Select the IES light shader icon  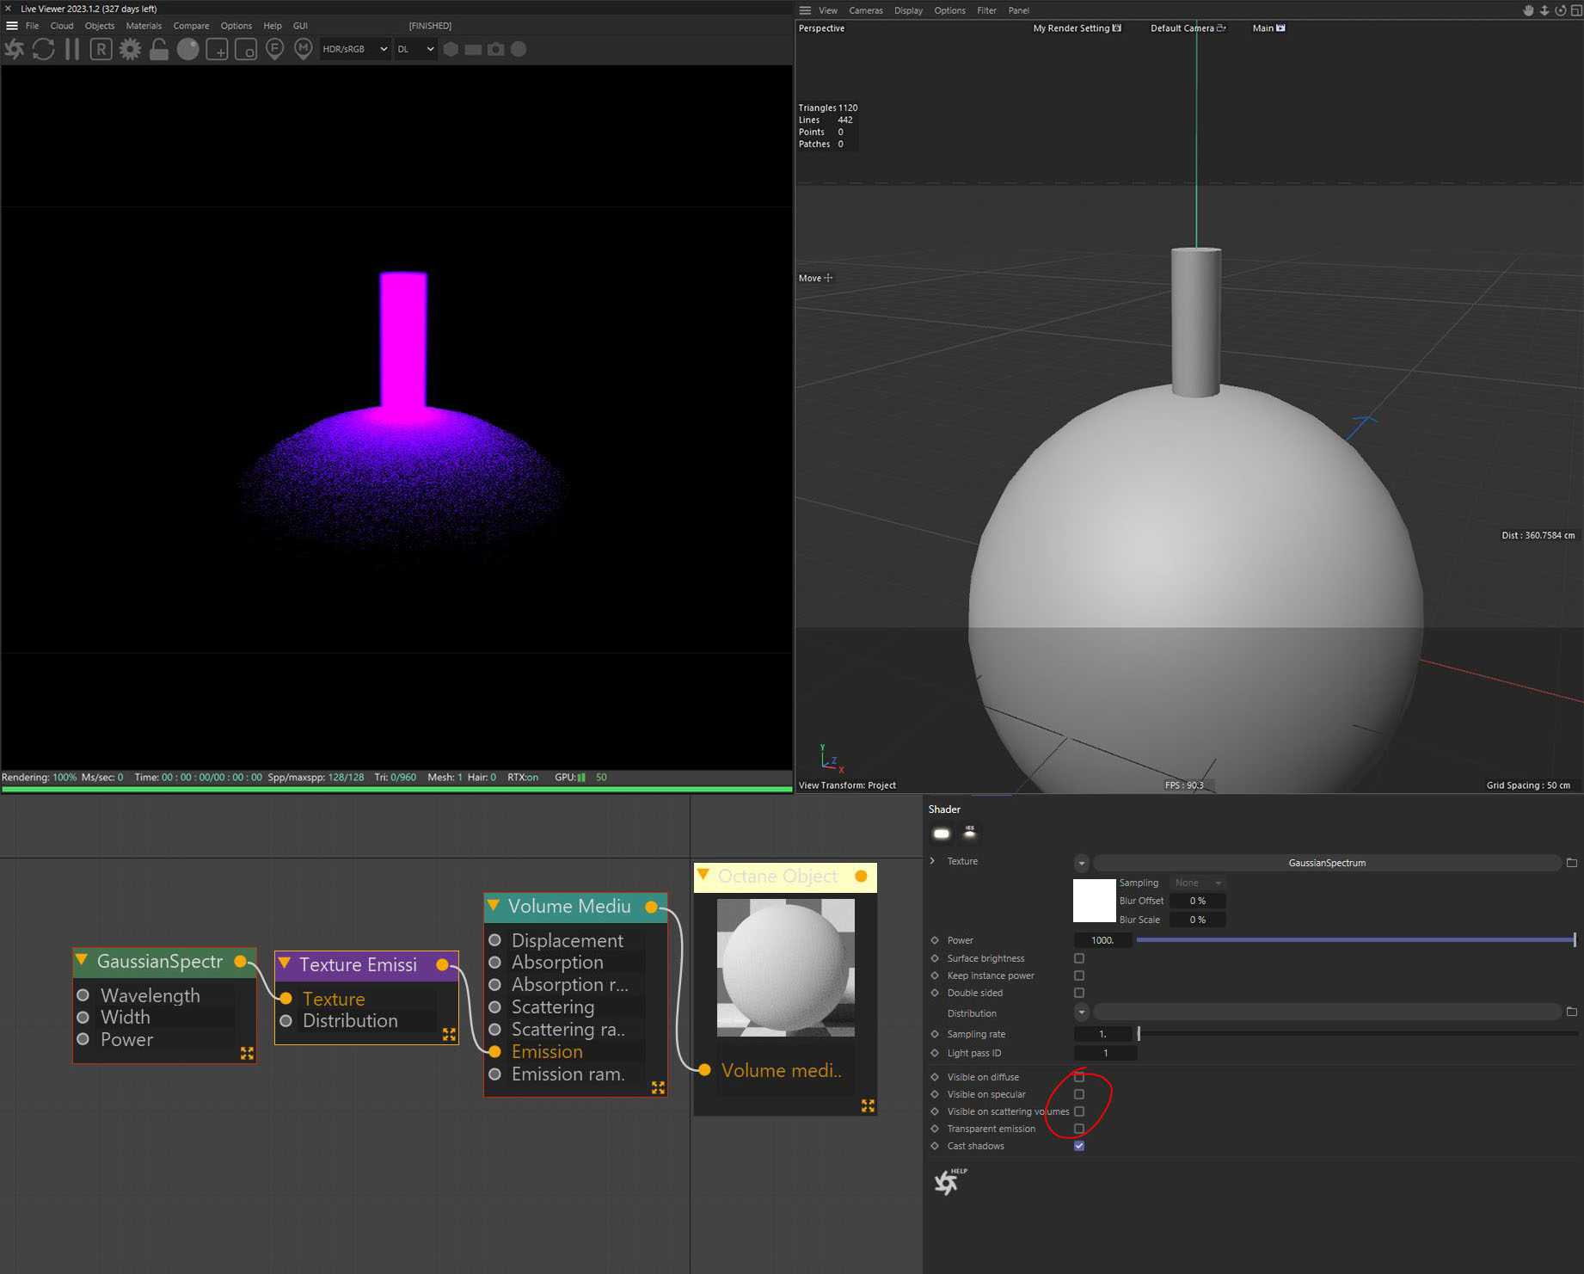click(x=970, y=832)
